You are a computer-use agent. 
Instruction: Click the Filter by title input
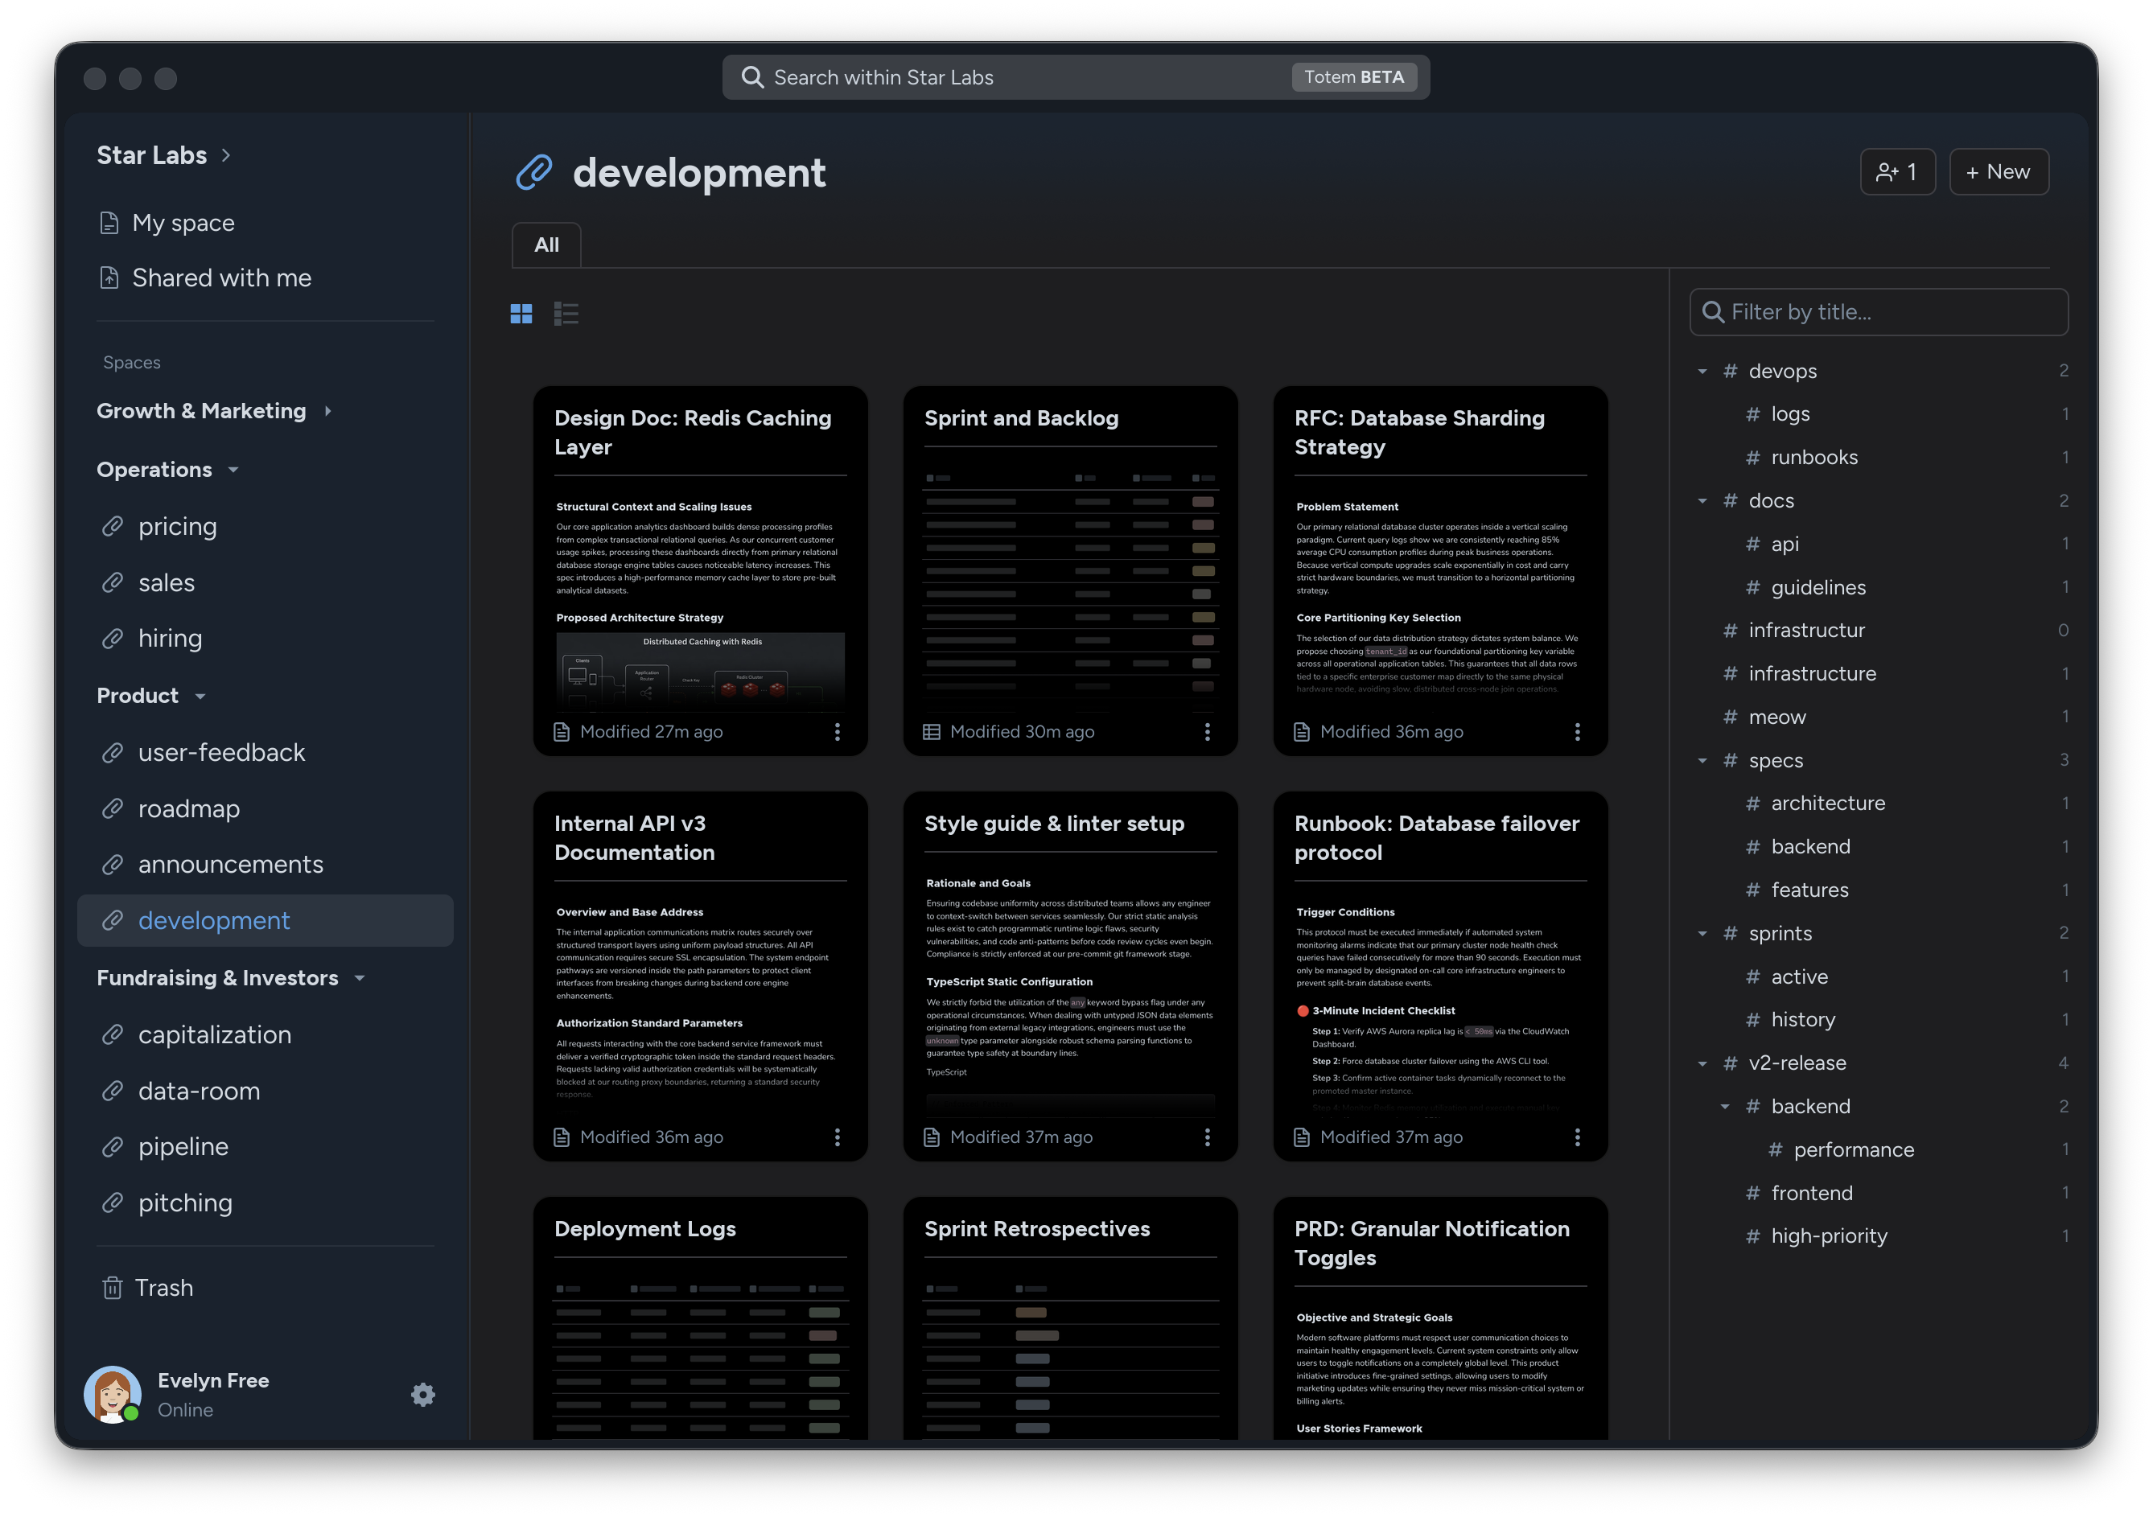tap(1879, 312)
